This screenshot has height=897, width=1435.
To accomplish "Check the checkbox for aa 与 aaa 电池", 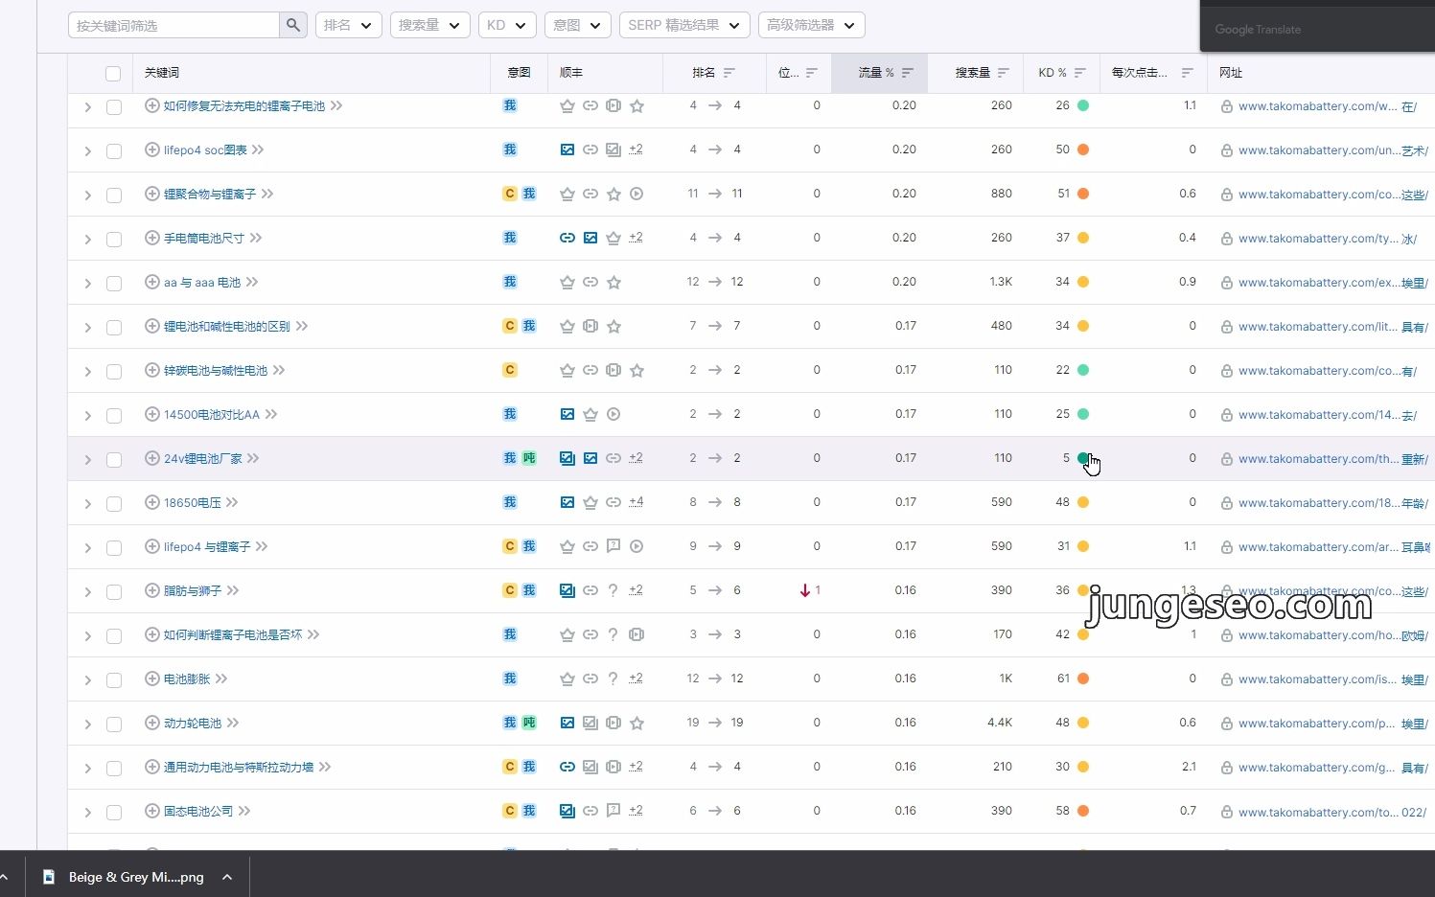I will point(114,283).
